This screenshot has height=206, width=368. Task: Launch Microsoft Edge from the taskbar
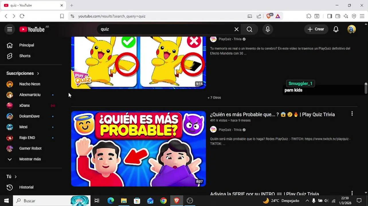click(110, 201)
